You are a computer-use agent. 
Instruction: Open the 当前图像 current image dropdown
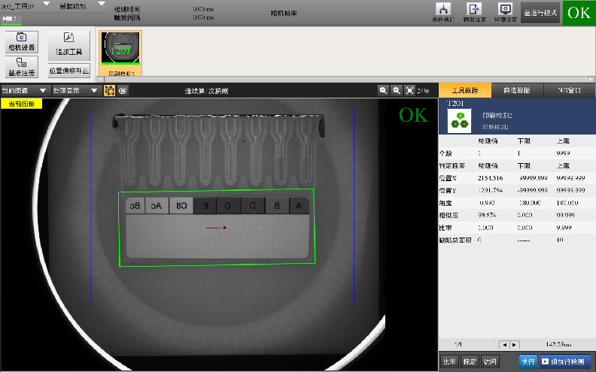point(23,91)
